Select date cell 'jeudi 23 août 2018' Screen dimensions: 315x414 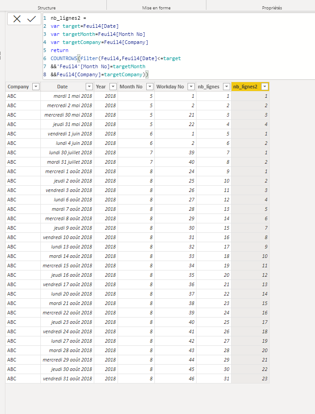click(67, 322)
